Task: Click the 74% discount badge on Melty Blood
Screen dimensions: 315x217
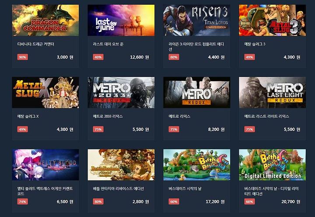Action: click(x=22, y=202)
